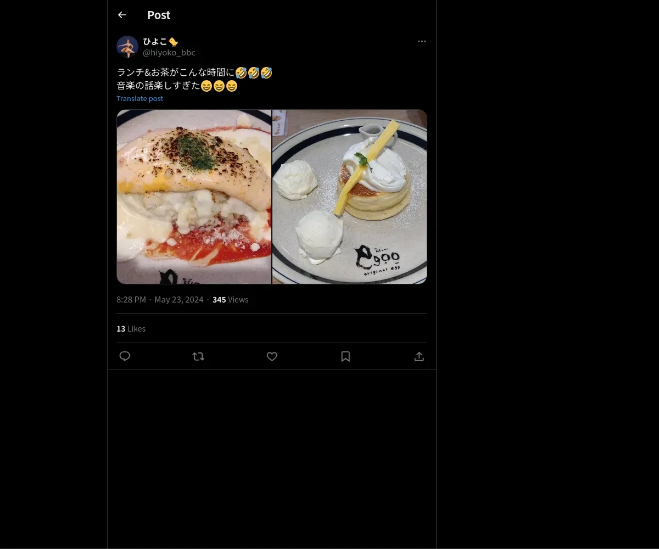The height and width of the screenshot is (549, 659).
Task: Click the chick emoji beside the name
Action: pyautogui.click(x=174, y=42)
